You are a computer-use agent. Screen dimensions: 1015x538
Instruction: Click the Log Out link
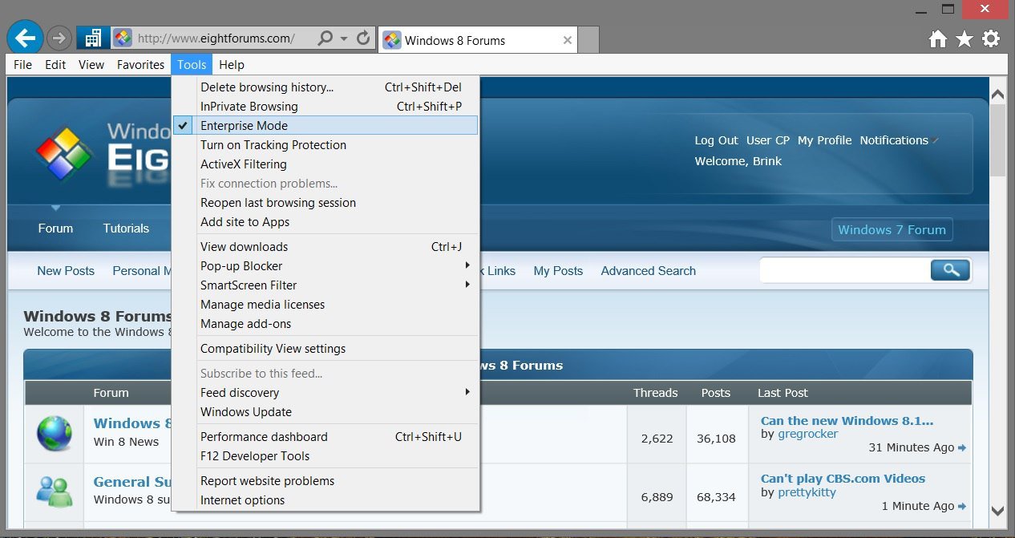click(716, 140)
